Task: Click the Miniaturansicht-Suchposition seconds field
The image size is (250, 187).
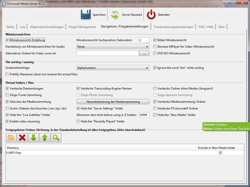Action: pyautogui.click(x=144, y=40)
